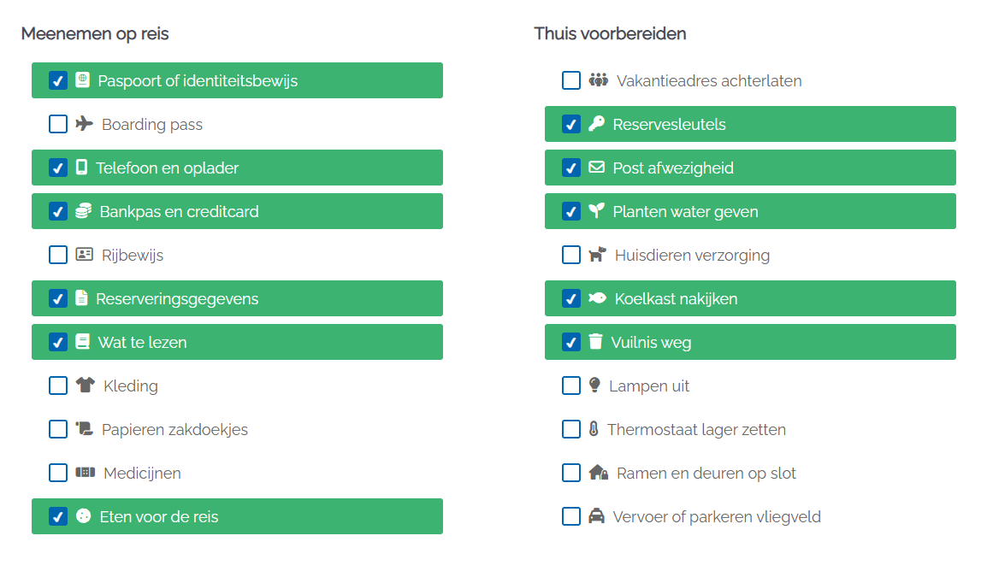987x571 pixels.
Task: Check the Boarding pass checkbox
Action: (58, 124)
